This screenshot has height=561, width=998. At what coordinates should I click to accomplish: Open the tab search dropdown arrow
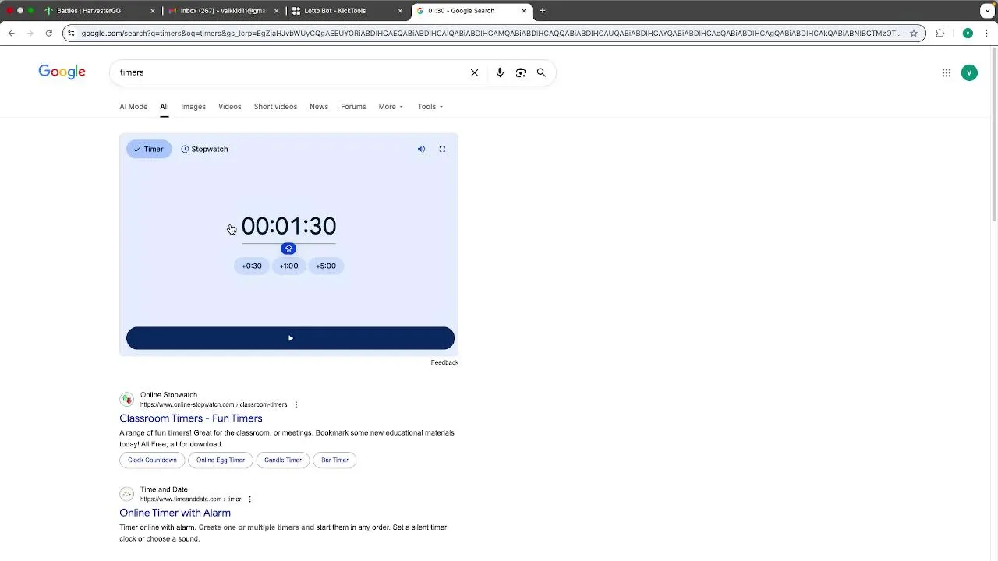[987, 11]
